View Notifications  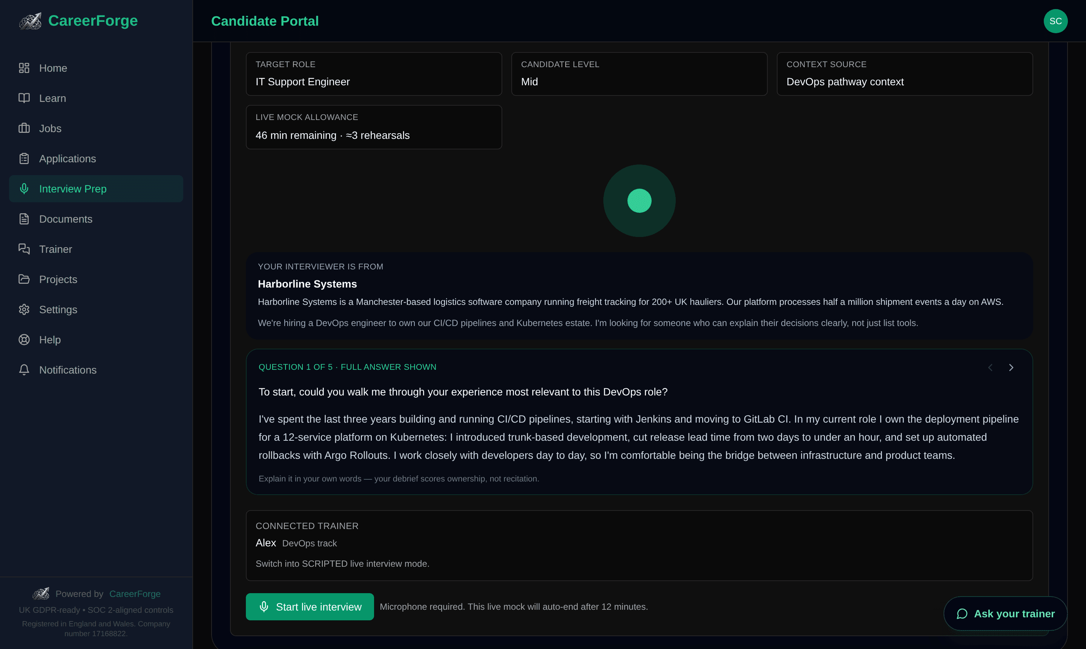[x=96, y=370]
